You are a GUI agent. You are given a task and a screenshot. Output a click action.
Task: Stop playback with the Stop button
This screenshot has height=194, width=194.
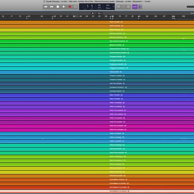pyautogui.click(x=58, y=7)
